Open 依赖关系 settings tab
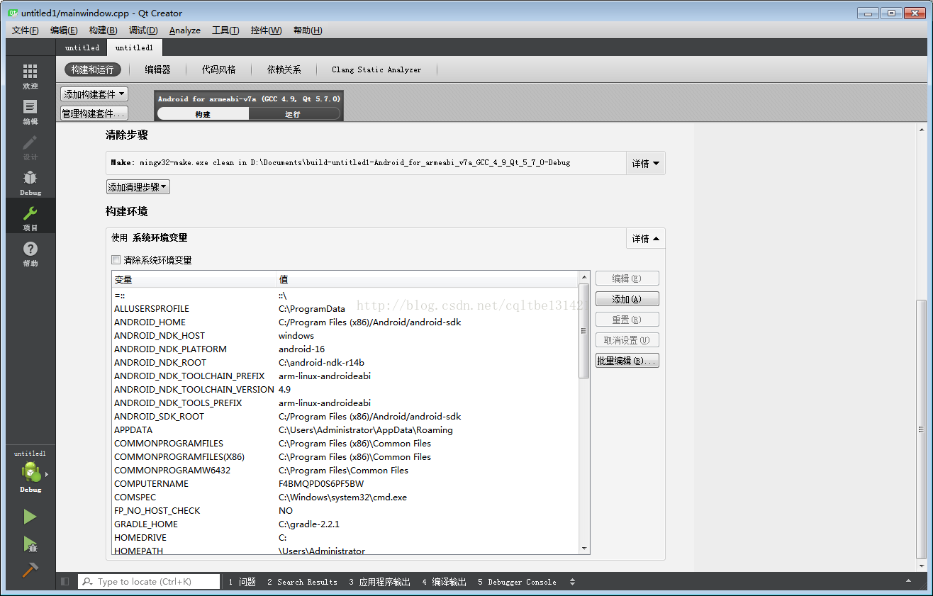The width and height of the screenshot is (933, 596). [x=284, y=69]
